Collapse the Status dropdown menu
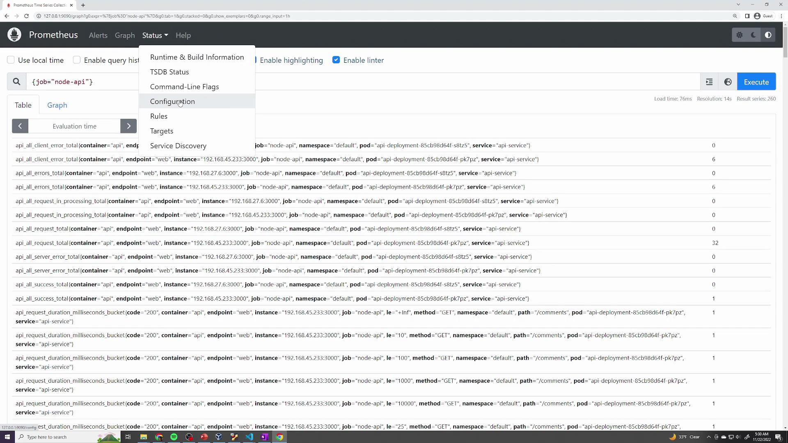This screenshot has width=788, height=443. tap(155, 35)
